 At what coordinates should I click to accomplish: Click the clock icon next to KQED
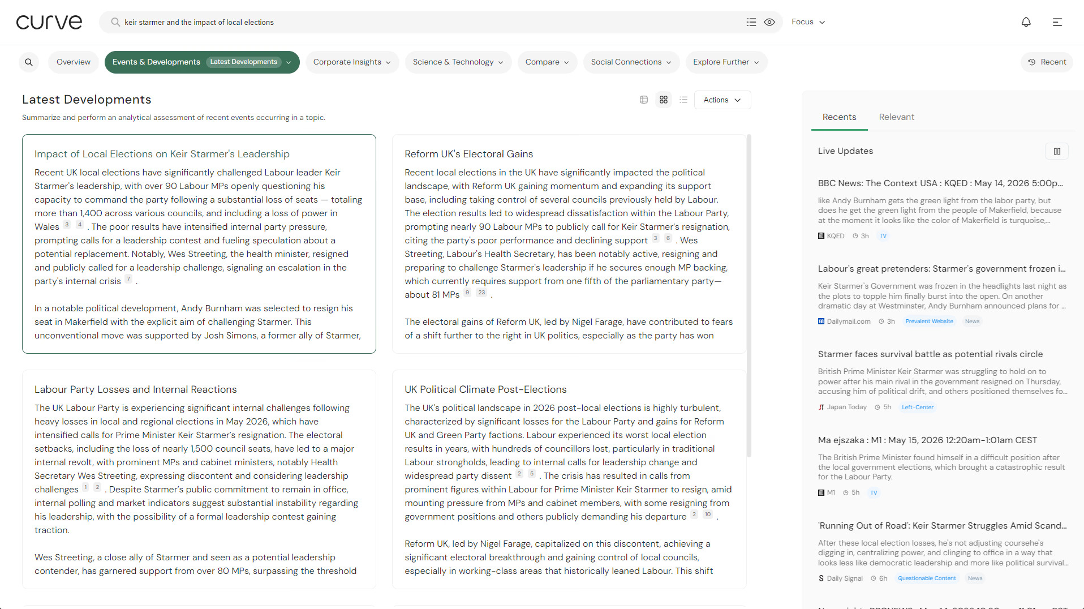tap(855, 236)
